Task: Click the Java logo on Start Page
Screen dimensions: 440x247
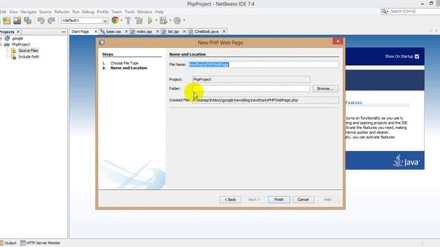Action: pos(406,161)
